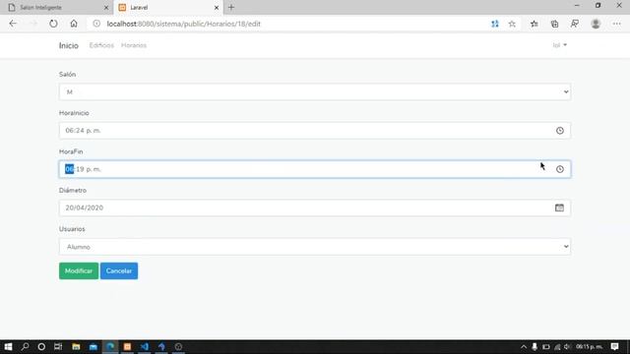Screen dimensions: 630x354
Task: Open the time picker for HoraInicio
Action: [560, 131]
